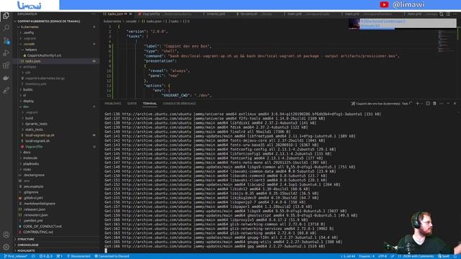The width and height of the screenshot is (461, 259).
Task: Switch to the PROBLEMES panel tab
Action: 112,104
